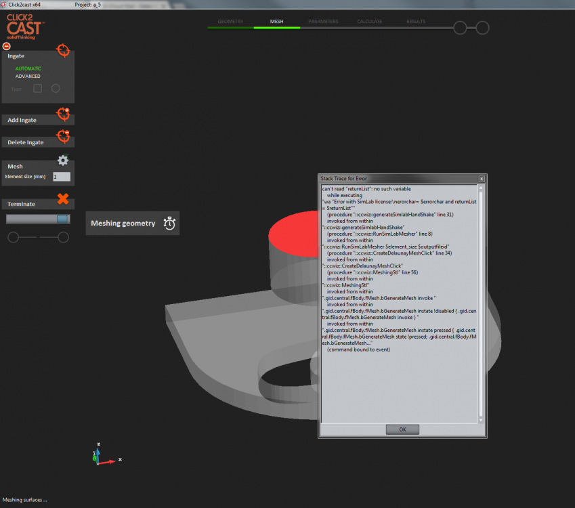Click the 'Meshing surfaces ...' status text
The image size is (575, 508).
tap(24, 500)
